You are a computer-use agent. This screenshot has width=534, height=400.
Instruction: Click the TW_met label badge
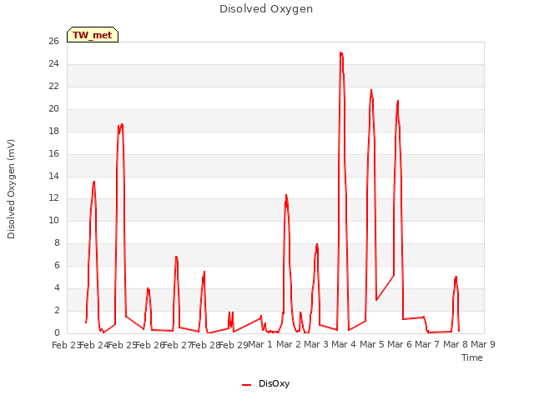93,35
